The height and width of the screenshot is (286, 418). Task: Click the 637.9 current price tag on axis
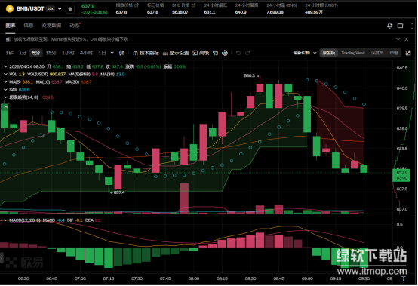click(401, 175)
